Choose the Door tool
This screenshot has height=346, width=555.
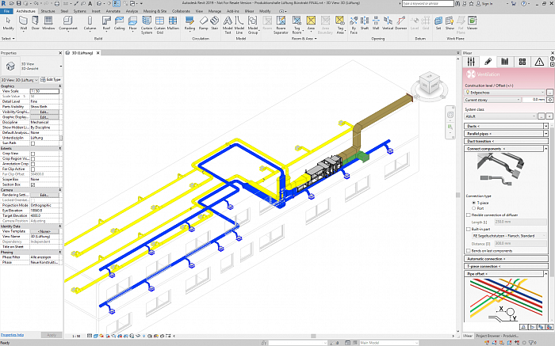tap(36, 23)
